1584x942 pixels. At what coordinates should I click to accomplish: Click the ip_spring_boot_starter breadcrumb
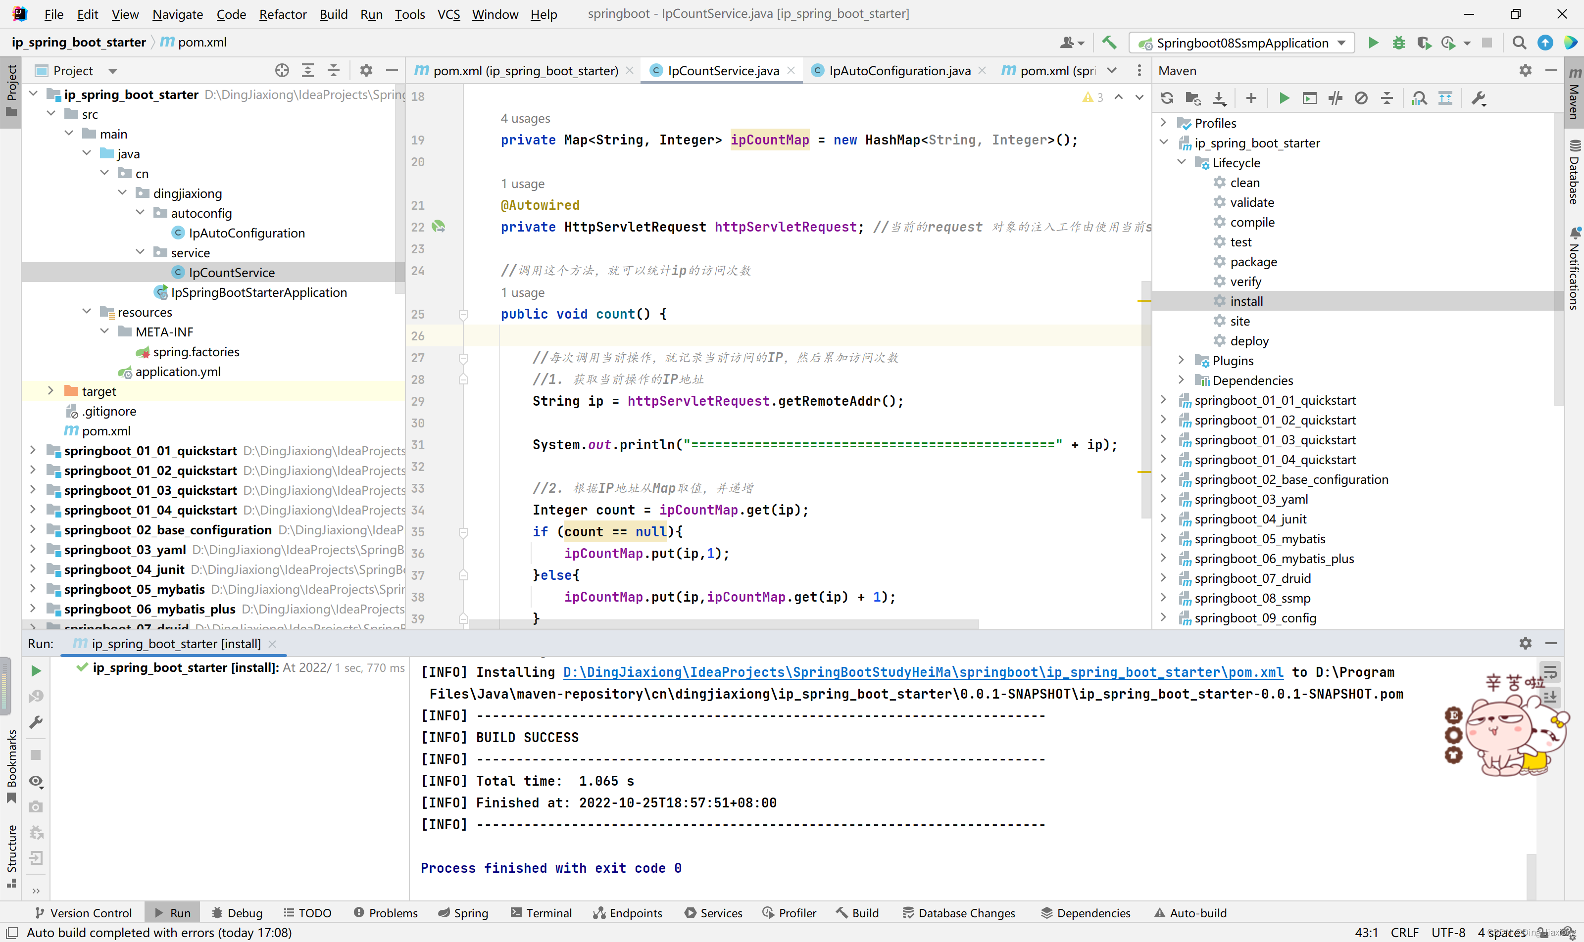79,43
